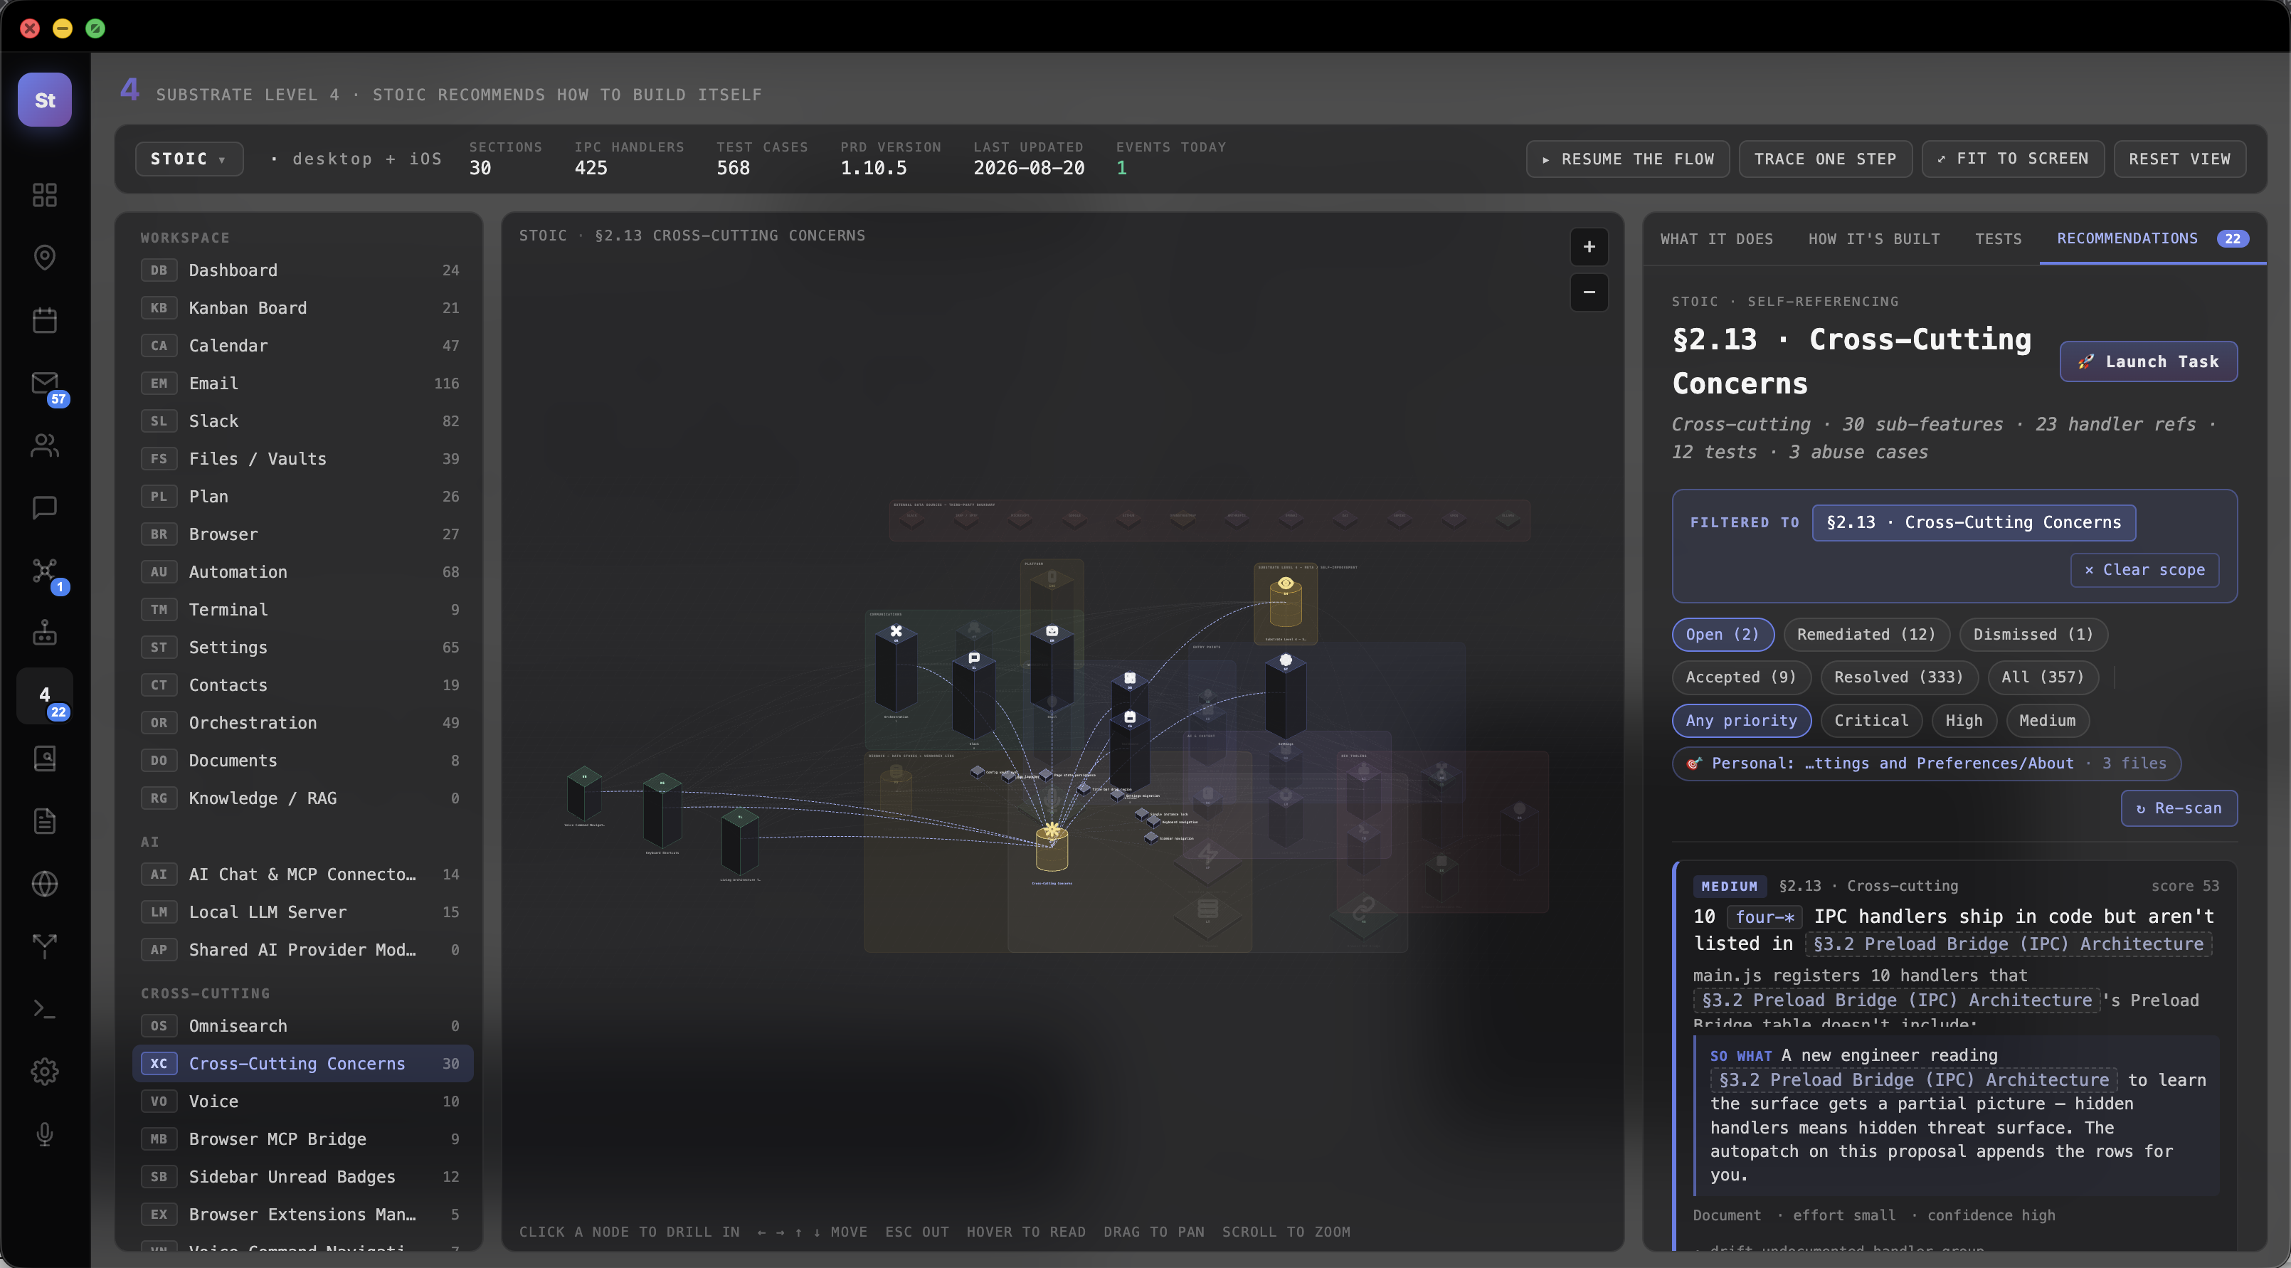Open the contact card sidebar icon
This screenshot has width=2291, height=1268.
pyautogui.click(x=44, y=759)
